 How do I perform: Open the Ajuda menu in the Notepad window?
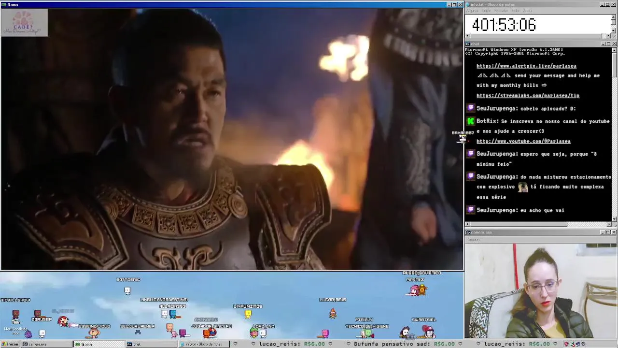(528, 11)
